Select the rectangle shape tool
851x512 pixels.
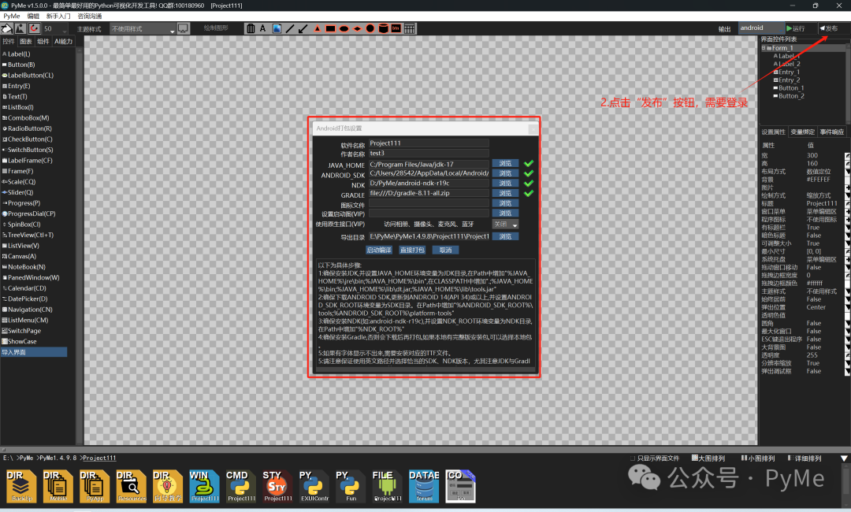pyautogui.click(x=330, y=28)
